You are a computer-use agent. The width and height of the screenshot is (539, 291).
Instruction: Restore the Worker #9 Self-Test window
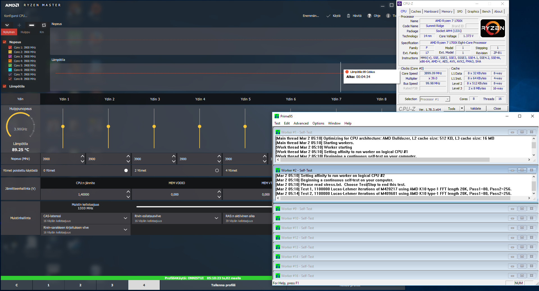point(522,209)
